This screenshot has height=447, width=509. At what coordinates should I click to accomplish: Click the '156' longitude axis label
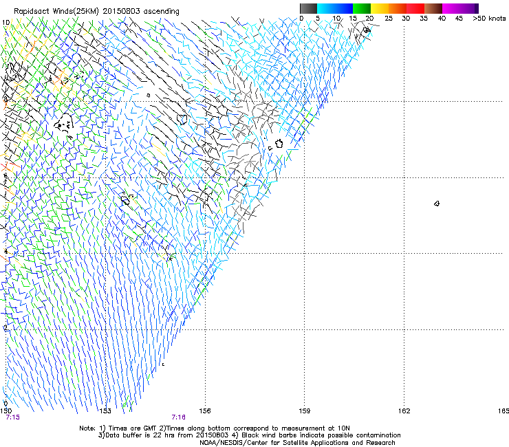click(x=205, y=411)
